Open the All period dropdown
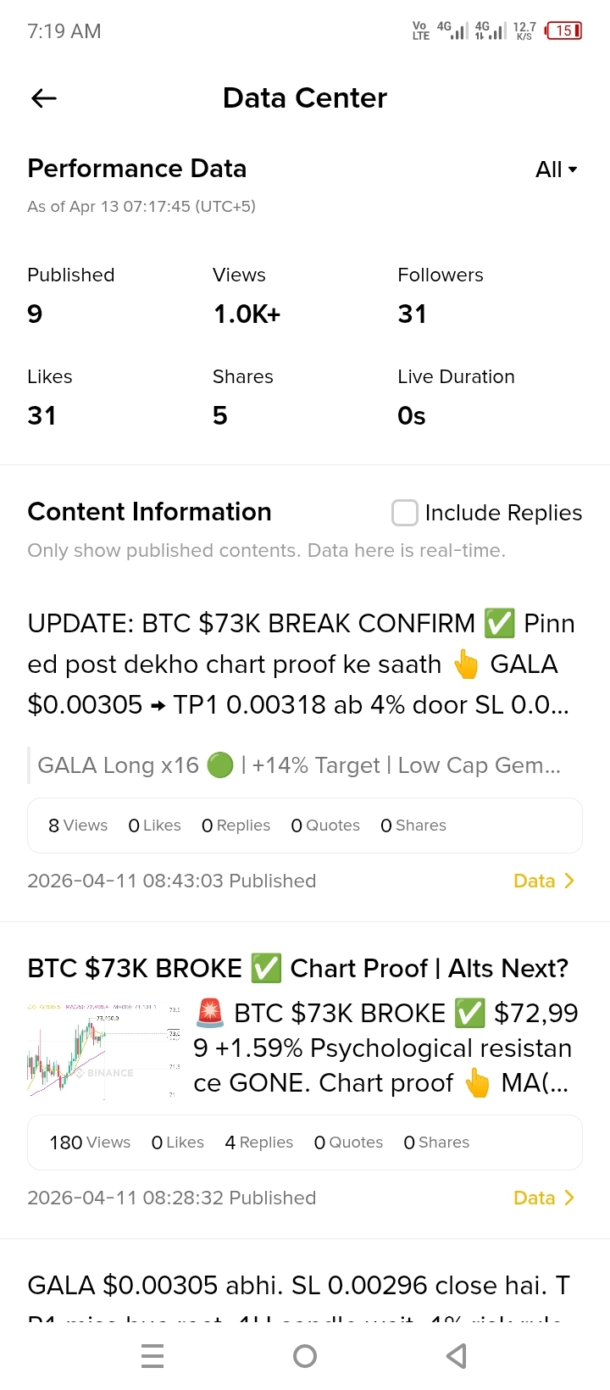Viewport: 610px width, 1390px height. pyautogui.click(x=557, y=170)
